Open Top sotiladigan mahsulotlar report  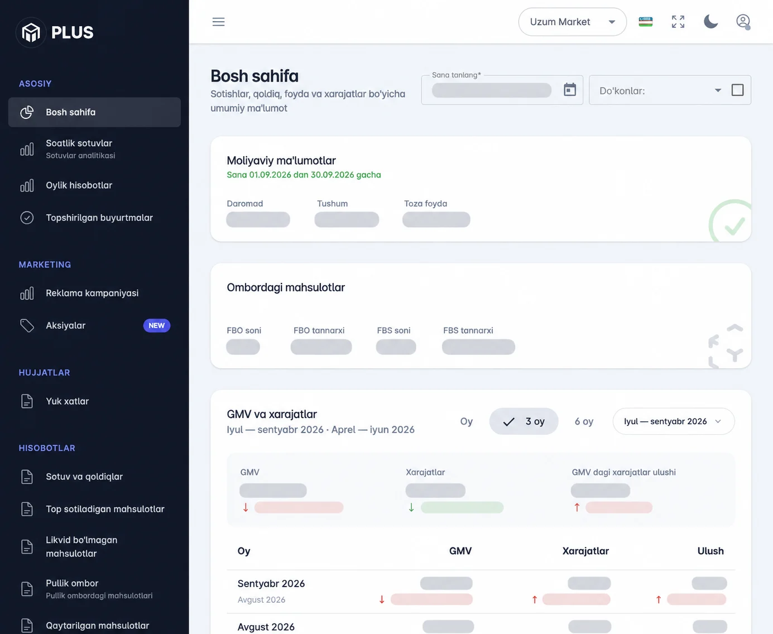tap(94, 509)
